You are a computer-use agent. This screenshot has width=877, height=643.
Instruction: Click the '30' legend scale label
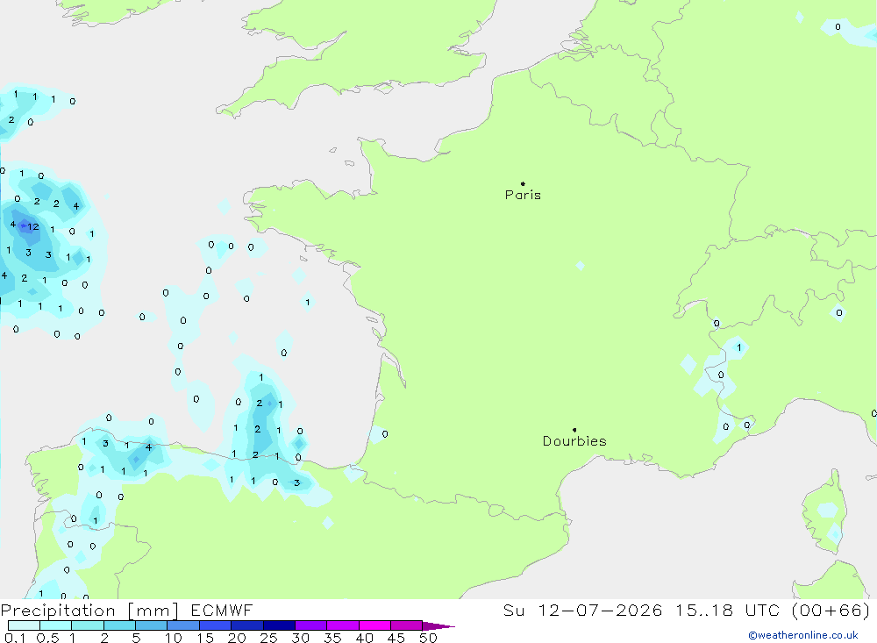pyautogui.click(x=301, y=638)
